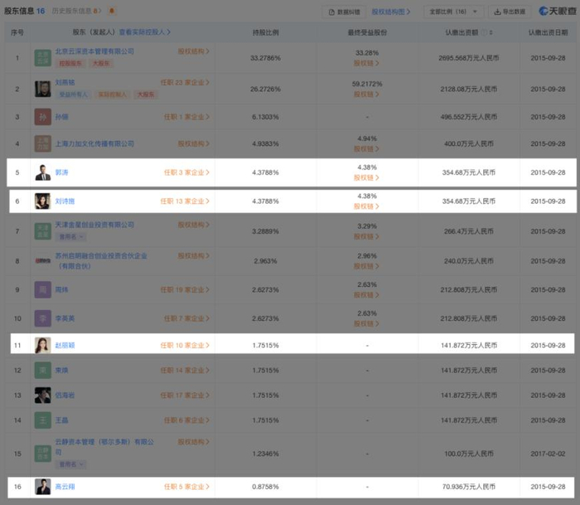Click the 郭涛 portrait photo
Screen dimensions: 580x505
42,172
